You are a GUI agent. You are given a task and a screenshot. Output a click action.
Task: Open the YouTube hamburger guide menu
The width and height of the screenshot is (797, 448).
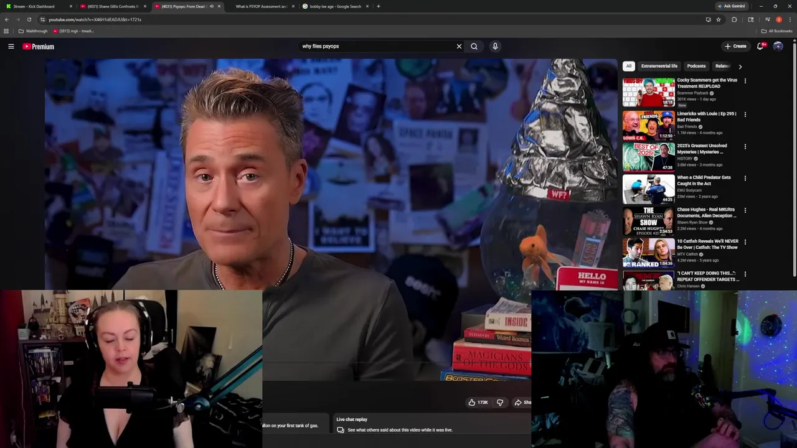[x=11, y=46]
